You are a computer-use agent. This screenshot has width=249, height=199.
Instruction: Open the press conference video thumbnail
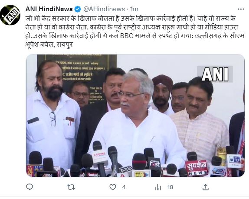coord(135,116)
